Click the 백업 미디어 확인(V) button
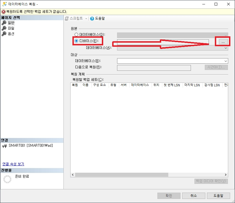 click(x=211, y=181)
